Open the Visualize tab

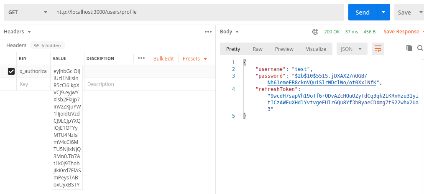pos(316,49)
